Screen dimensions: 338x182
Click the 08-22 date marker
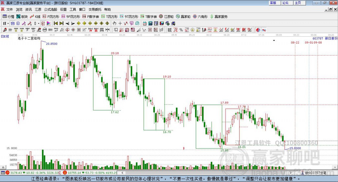[295, 43]
